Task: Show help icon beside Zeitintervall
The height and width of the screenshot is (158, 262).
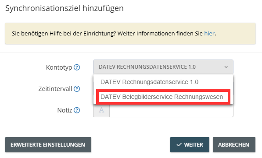Action: 77,89
